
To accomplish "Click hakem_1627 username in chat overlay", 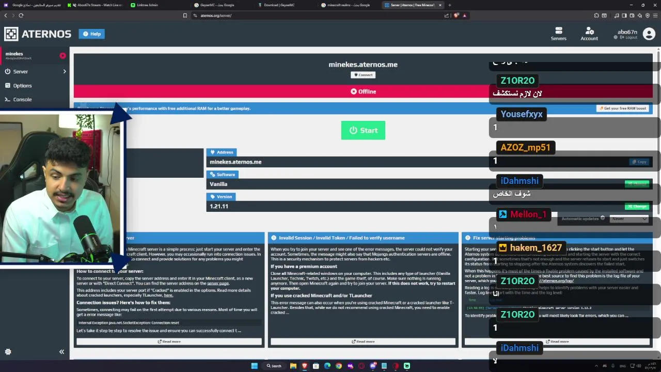I will tap(536, 247).
